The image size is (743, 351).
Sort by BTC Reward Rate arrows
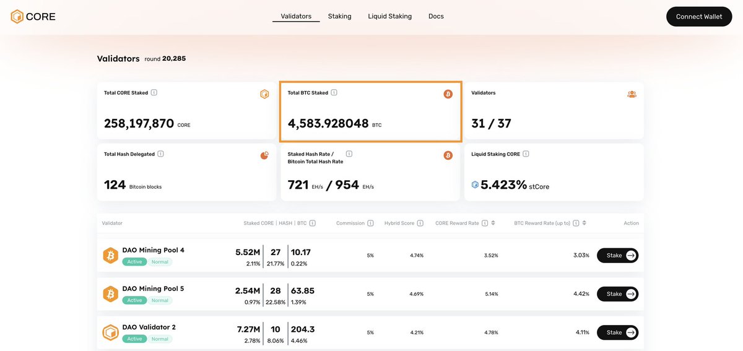pos(584,223)
